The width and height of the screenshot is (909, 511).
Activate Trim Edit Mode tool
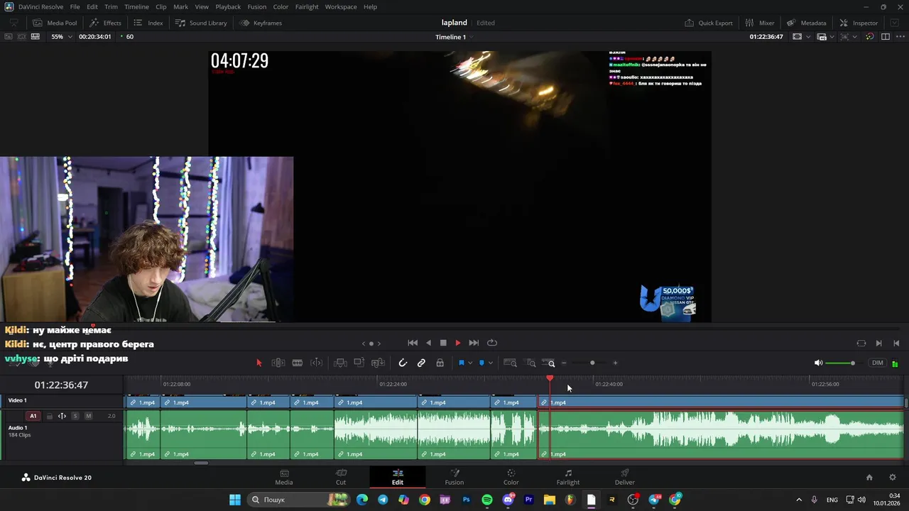(278, 363)
